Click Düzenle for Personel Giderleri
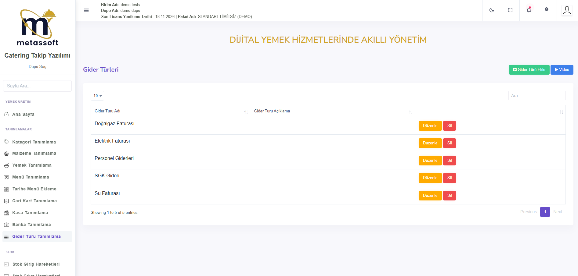Image resolution: width=578 pixels, height=276 pixels. pos(430,161)
